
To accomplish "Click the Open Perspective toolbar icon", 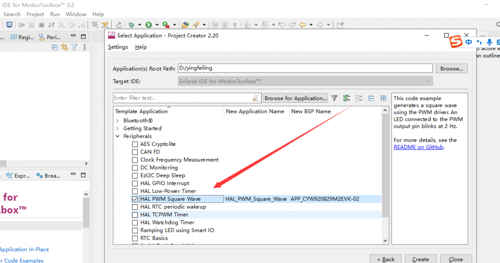I will coord(340,25).
